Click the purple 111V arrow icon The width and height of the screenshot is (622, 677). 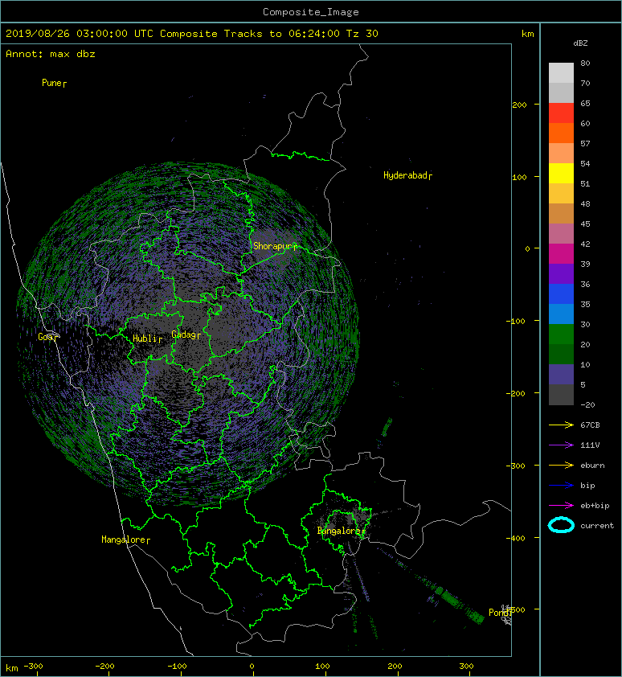(561, 445)
